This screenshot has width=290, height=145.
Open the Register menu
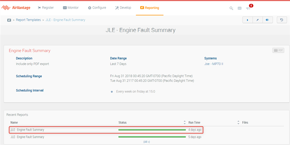click(x=46, y=8)
